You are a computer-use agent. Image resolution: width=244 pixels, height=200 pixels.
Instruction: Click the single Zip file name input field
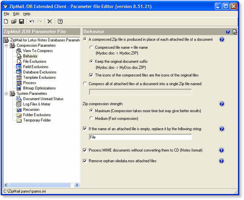click(141, 92)
